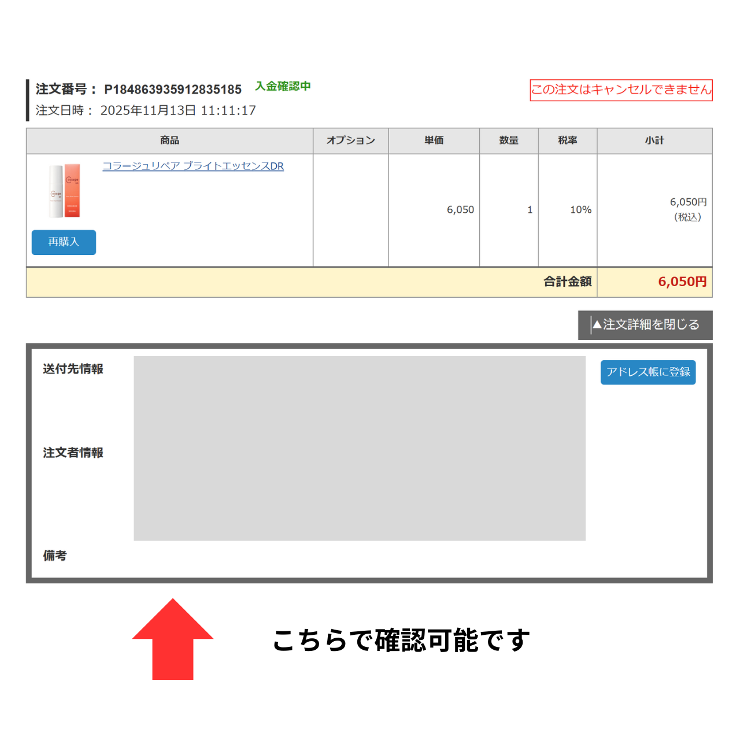Click the この注文はキャンセルできません notice

pyautogui.click(x=621, y=90)
